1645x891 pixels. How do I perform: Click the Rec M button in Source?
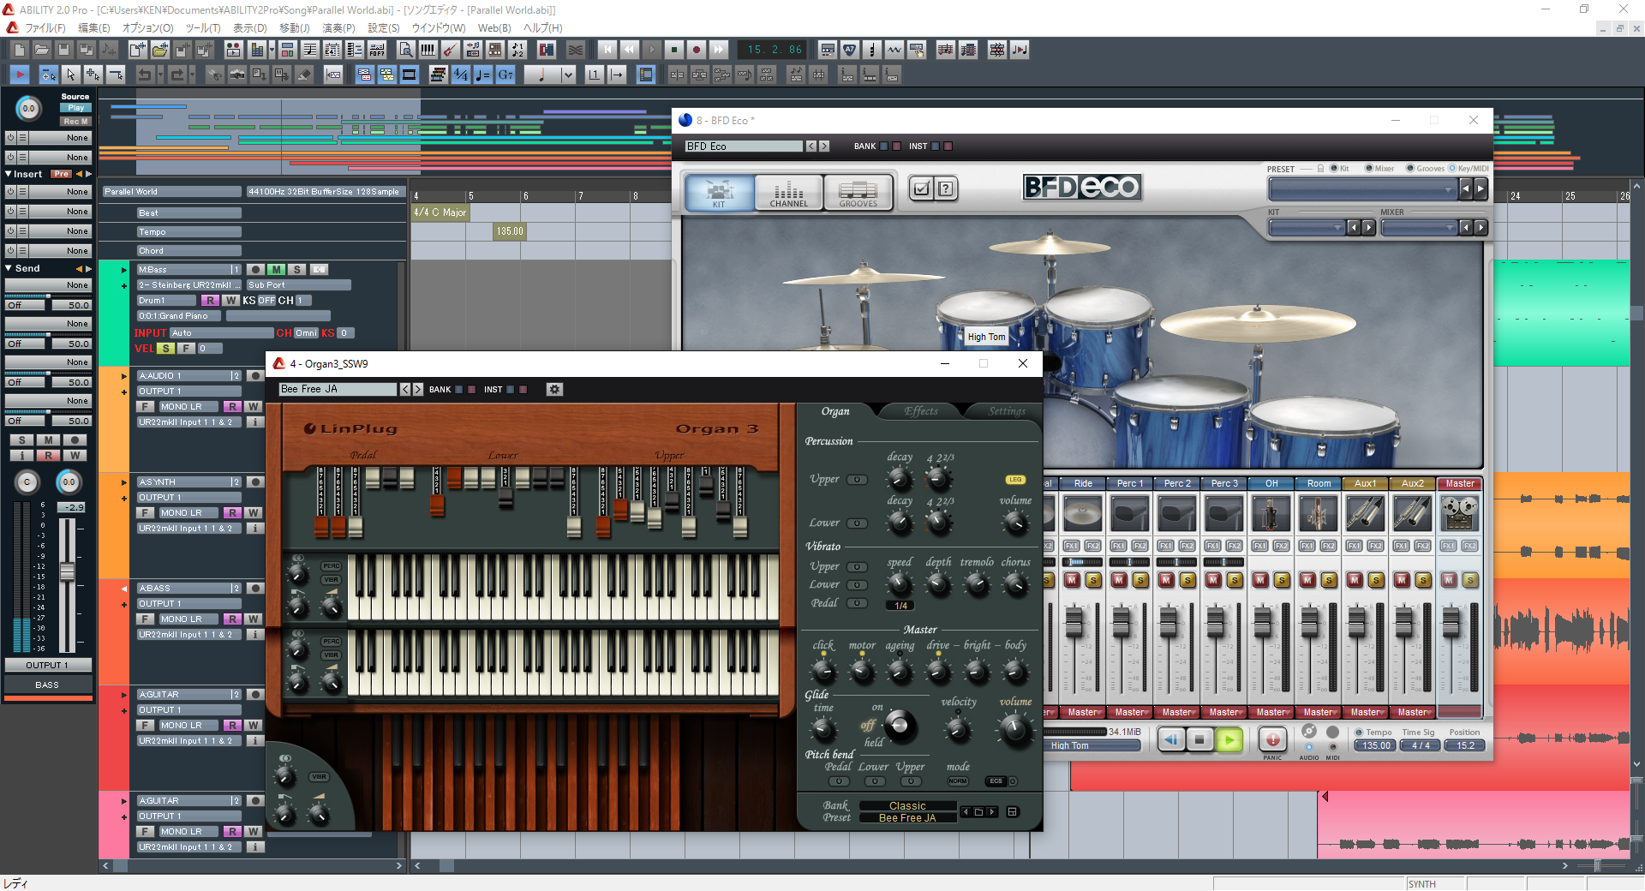point(75,122)
